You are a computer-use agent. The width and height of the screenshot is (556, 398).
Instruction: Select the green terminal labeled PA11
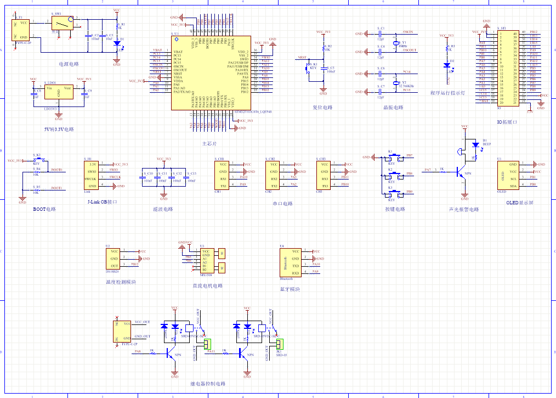click(207, 344)
